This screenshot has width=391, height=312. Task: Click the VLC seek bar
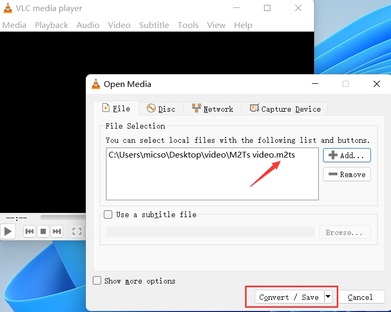[63, 218]
